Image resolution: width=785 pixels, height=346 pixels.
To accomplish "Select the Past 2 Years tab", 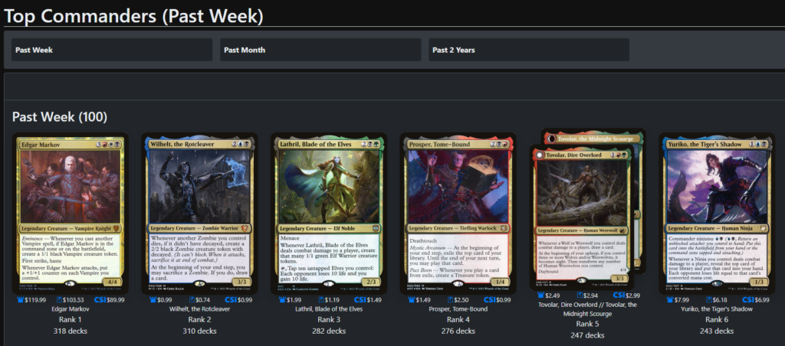I will (x=529, y=50).
